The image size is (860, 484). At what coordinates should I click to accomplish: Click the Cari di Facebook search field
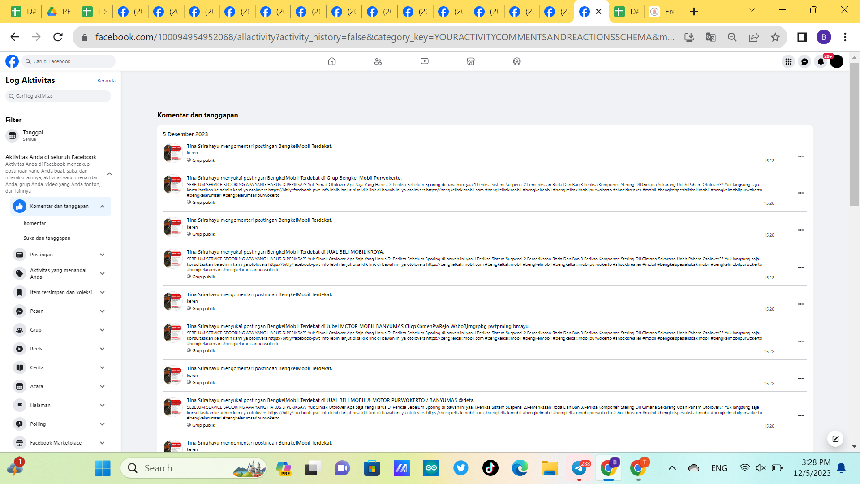tap(69, 61)
